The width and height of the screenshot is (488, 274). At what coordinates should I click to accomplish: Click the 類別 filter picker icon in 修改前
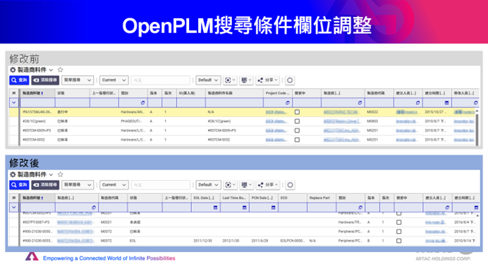(x=142, y=103)
